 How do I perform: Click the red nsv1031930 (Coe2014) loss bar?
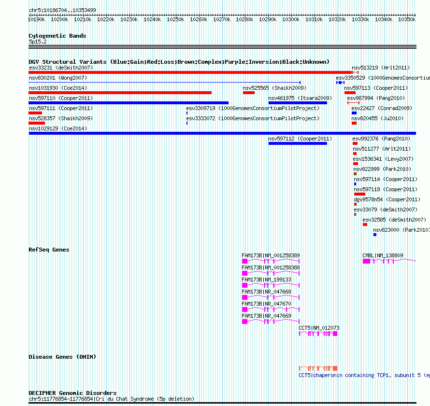pyautogui.click(x=120, y=93)
